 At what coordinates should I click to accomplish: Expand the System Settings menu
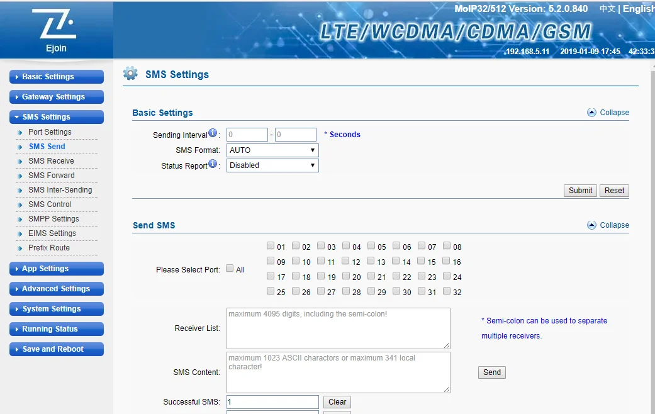[x=57, y=309]
